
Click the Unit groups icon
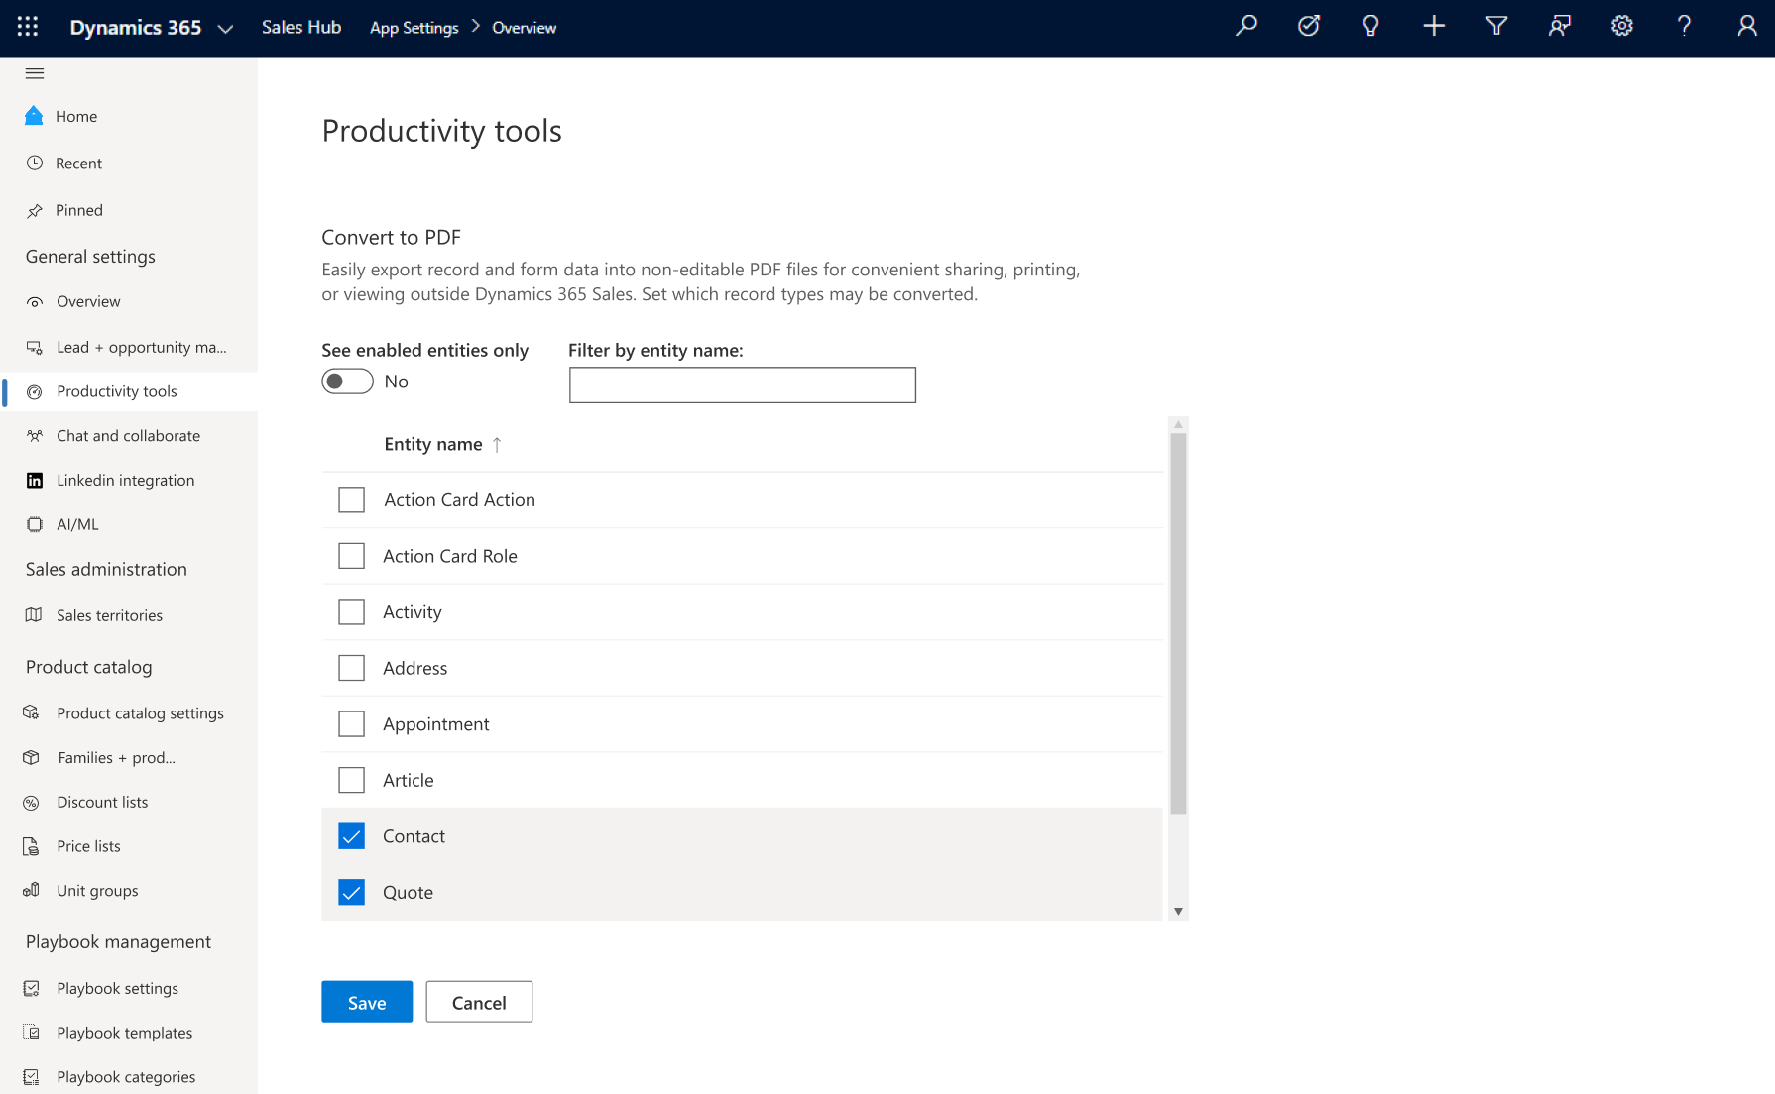click(32, 890)
